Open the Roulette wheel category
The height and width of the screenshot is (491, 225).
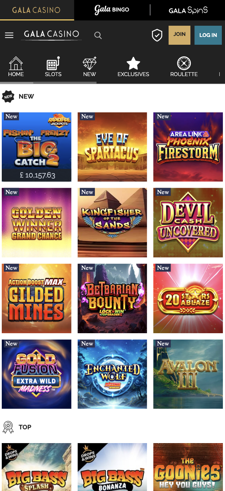(x=184, y=67)
